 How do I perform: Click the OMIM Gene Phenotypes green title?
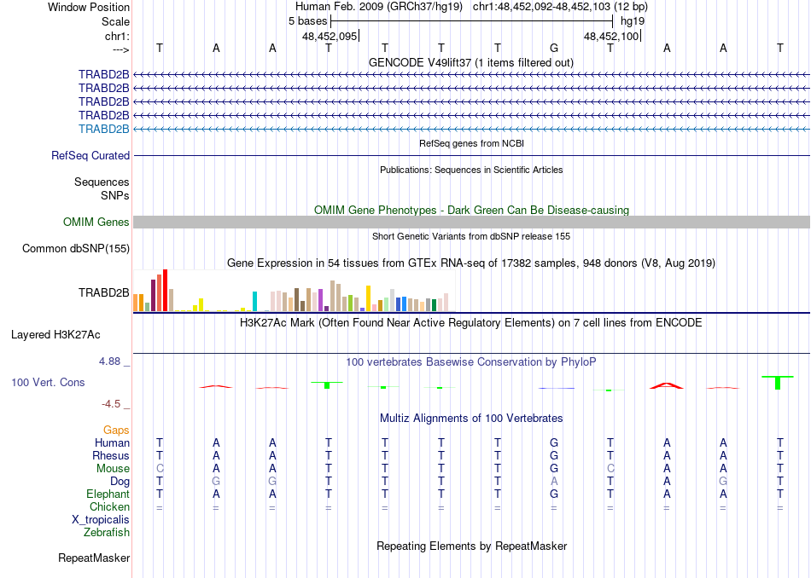click(x=471, y=211)
